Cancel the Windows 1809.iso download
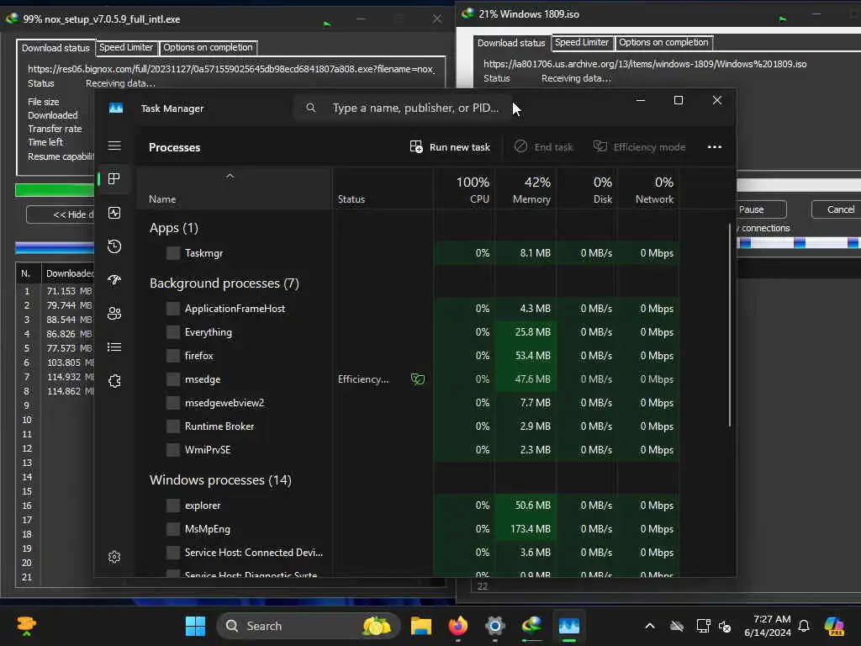 point(837,209)
